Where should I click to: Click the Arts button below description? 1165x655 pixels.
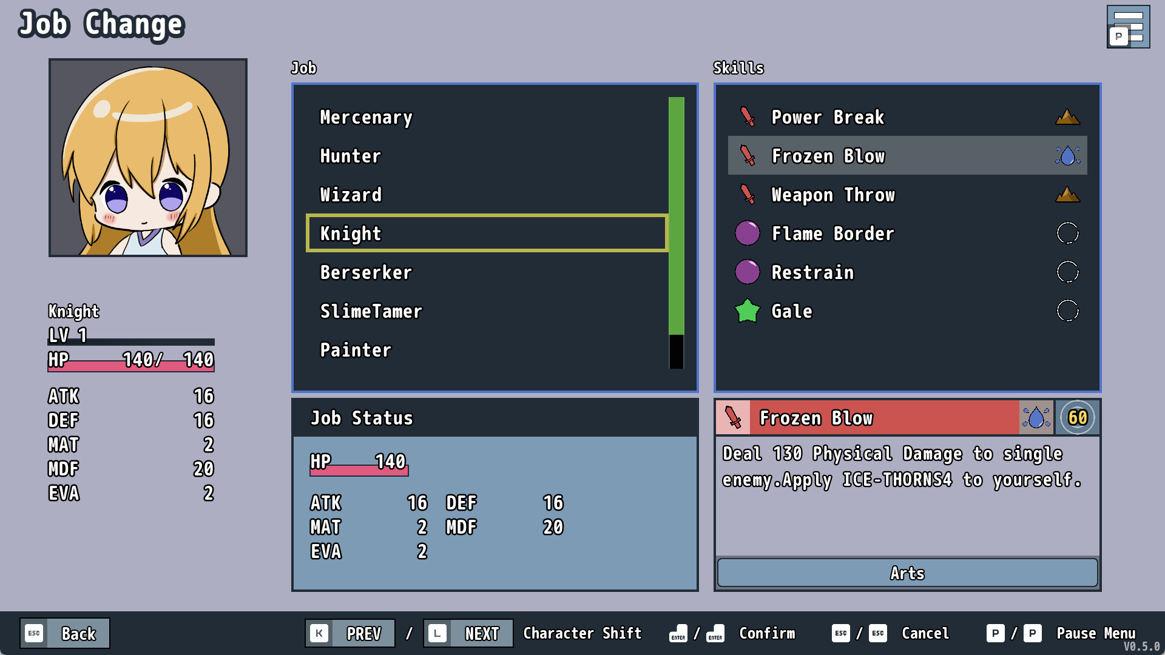907,573
